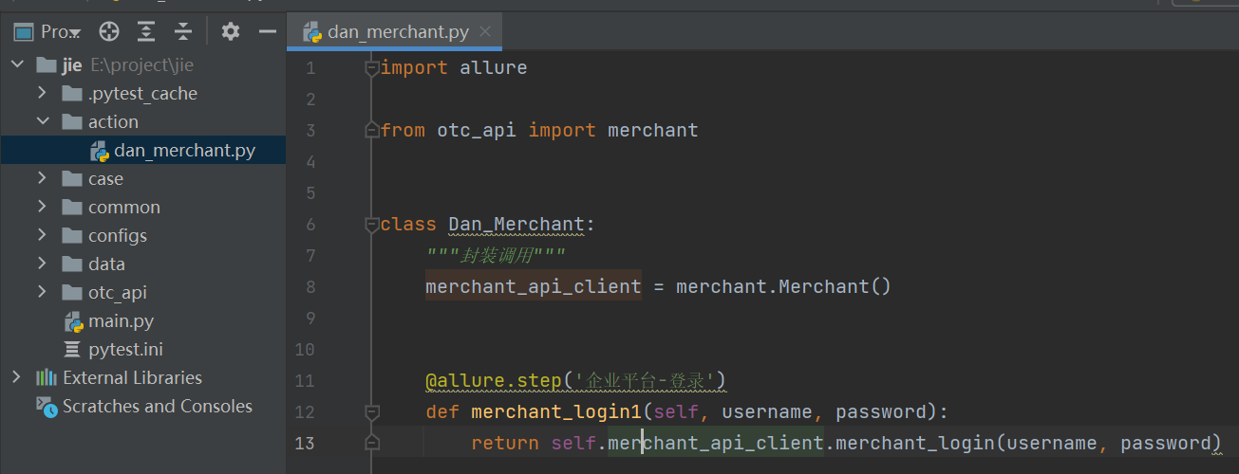The height and width of the screenshot is (474, 1239).
Task: Click line number 1 in gutter
Action: (309, 67)
